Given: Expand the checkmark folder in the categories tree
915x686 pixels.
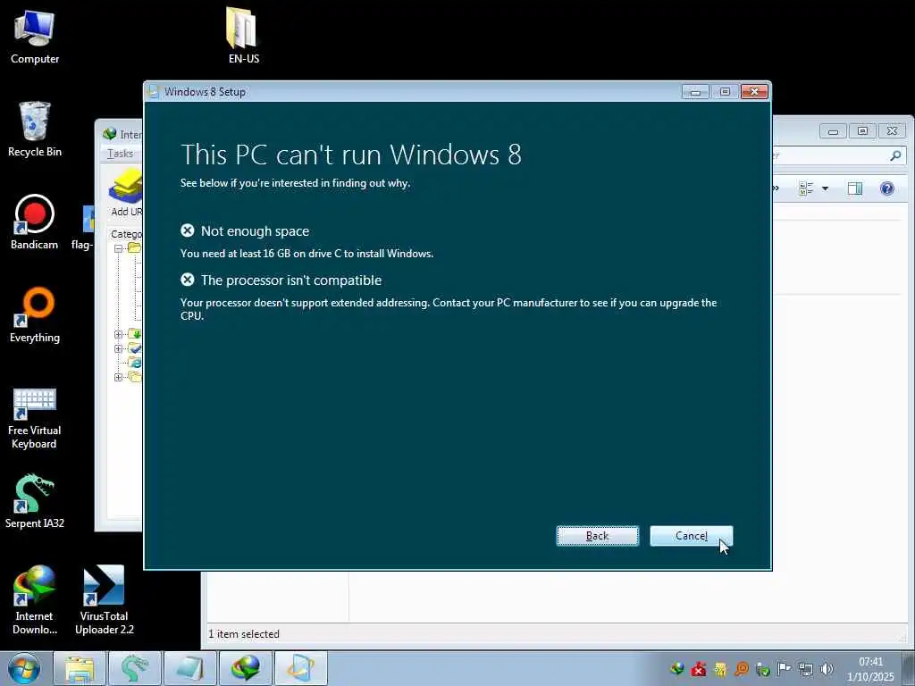Looking at the screenshot, I should point(119,348).
